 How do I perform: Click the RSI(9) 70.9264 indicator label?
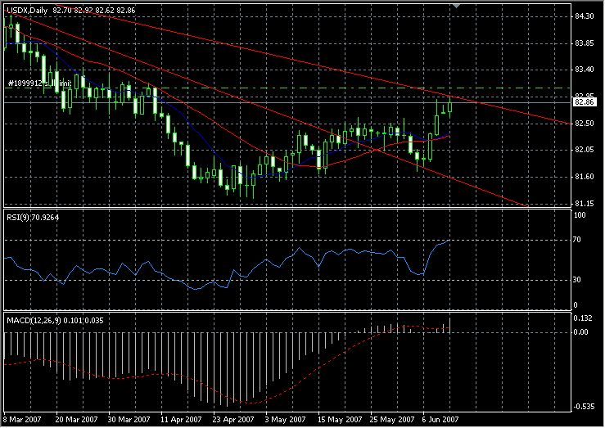pyautogui.click(x=33, y=218)
